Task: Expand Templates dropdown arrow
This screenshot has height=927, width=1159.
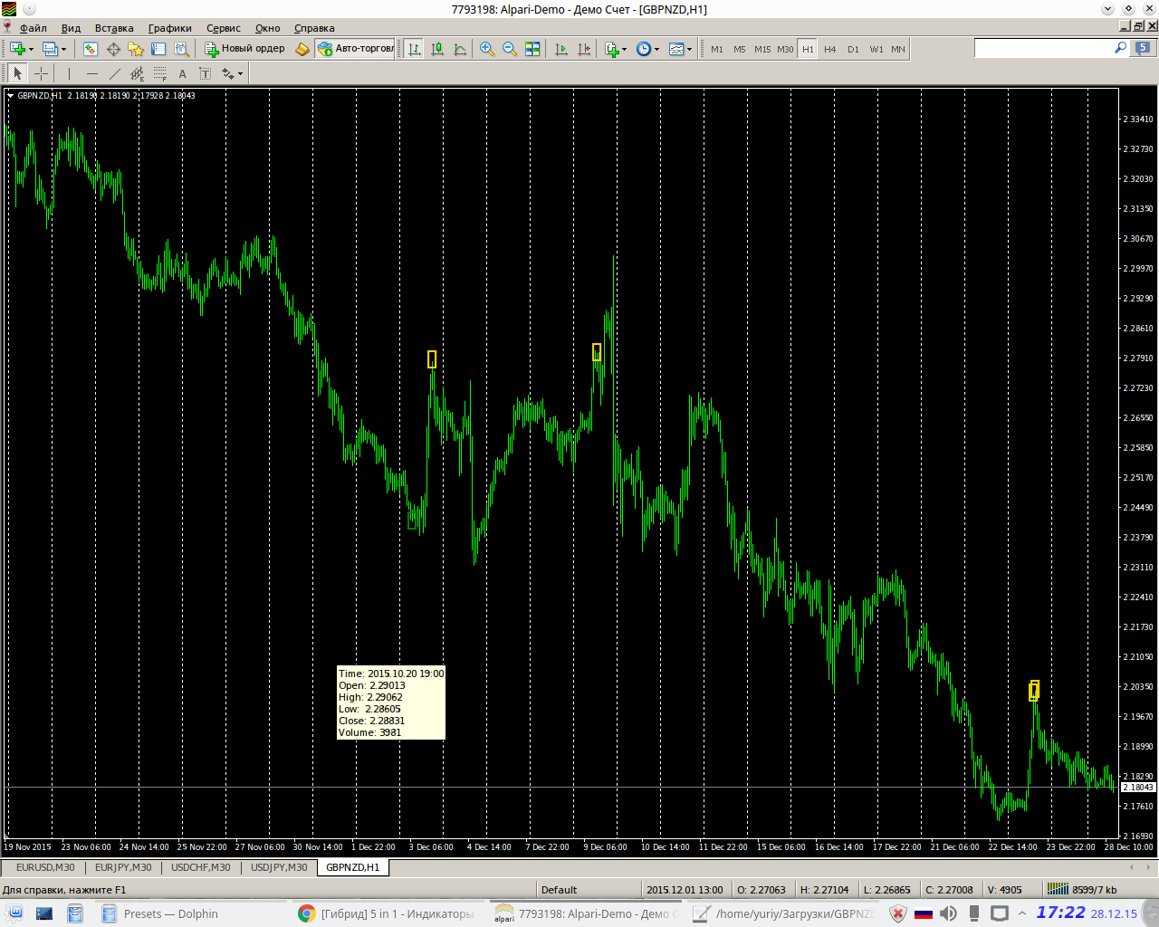Action: pyautogui.click(x=690, y=50)
